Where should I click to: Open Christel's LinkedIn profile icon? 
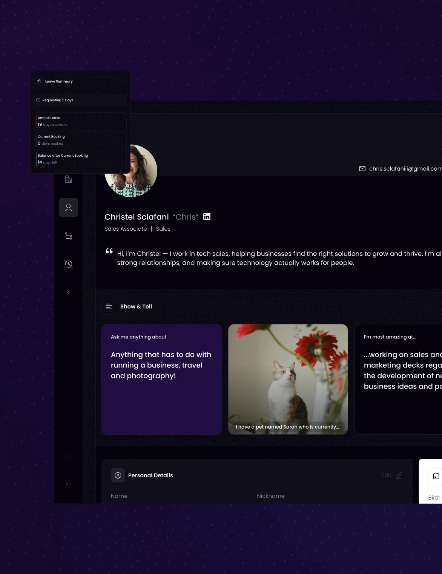[x=207, y=216]
